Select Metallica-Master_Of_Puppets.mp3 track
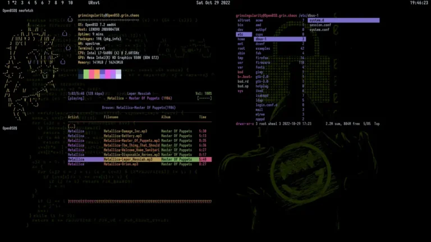 131,141
